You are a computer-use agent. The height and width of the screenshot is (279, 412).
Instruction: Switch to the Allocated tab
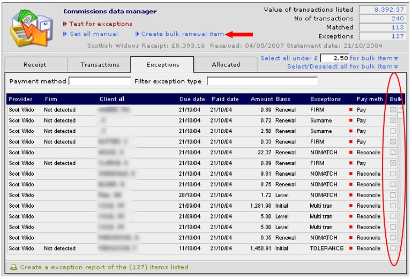pyautogui.click(x=226, y=65)
